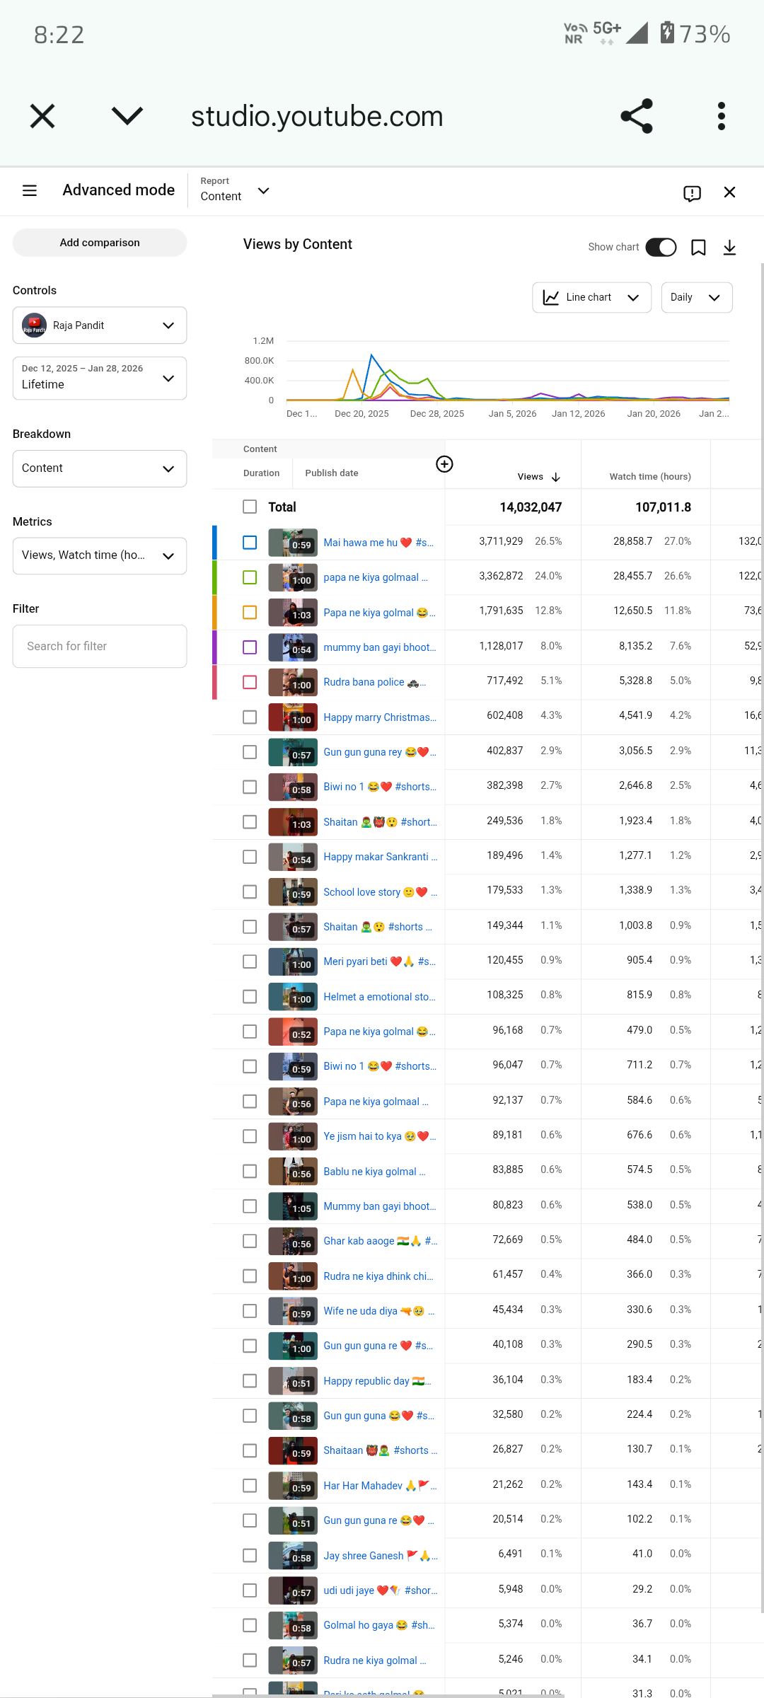Uncheck the Mai hawa me hu checkbox

(250, 543)
